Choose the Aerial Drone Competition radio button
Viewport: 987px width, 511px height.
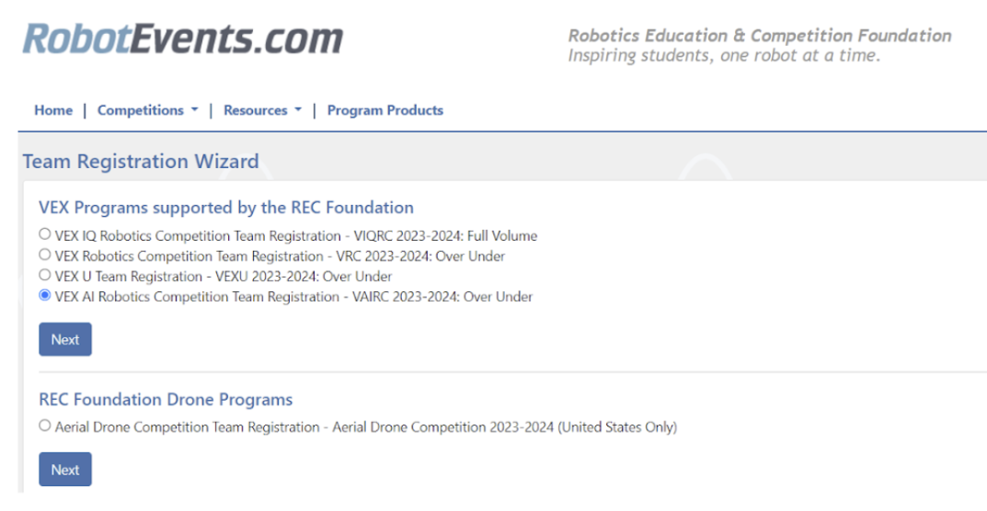(x=45, y=426)
